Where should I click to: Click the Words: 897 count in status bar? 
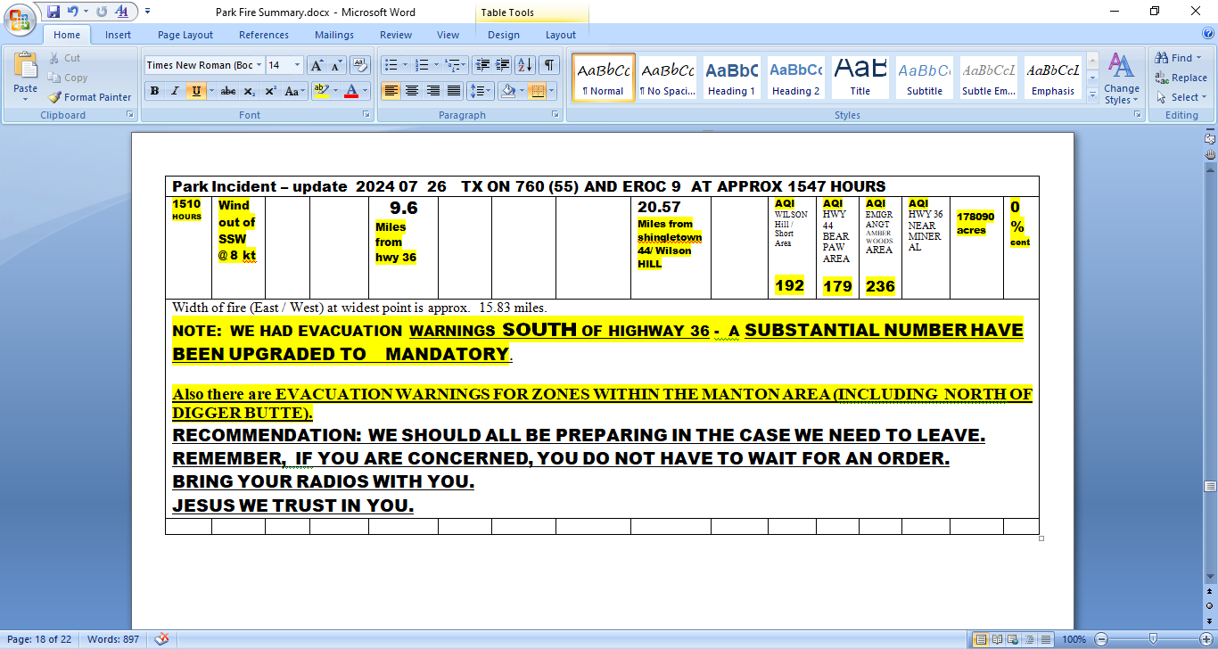pyautogui.click(x=114, y=639)
